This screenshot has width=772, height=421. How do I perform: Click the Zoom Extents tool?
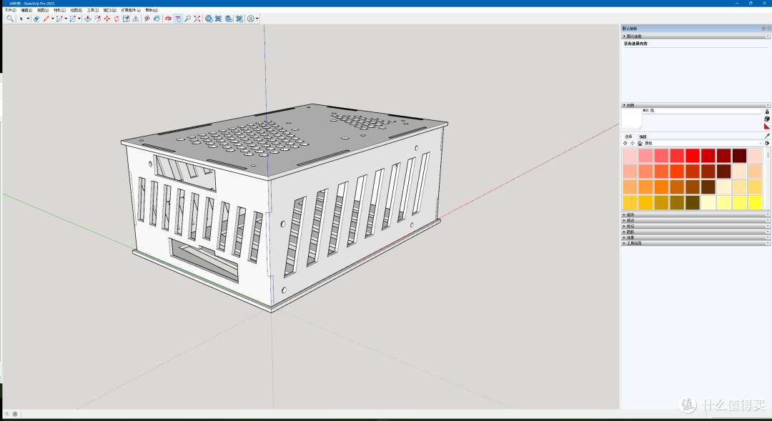[197, 19]
